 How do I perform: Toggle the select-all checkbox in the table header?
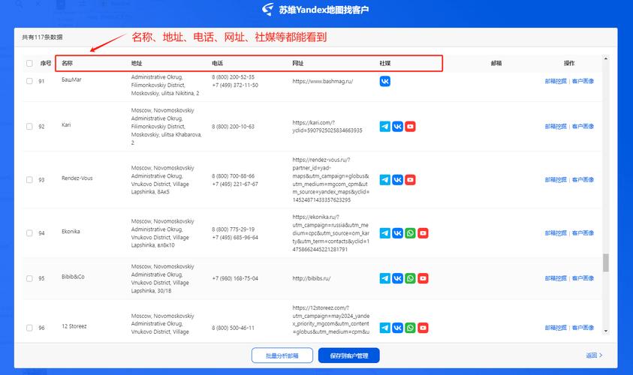(x=29, y=63)
